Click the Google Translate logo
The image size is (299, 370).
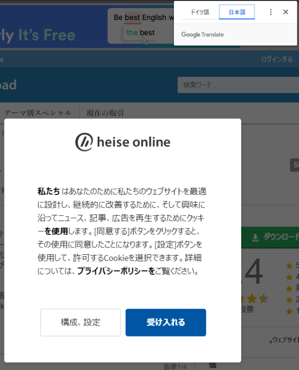coord(202,34)
